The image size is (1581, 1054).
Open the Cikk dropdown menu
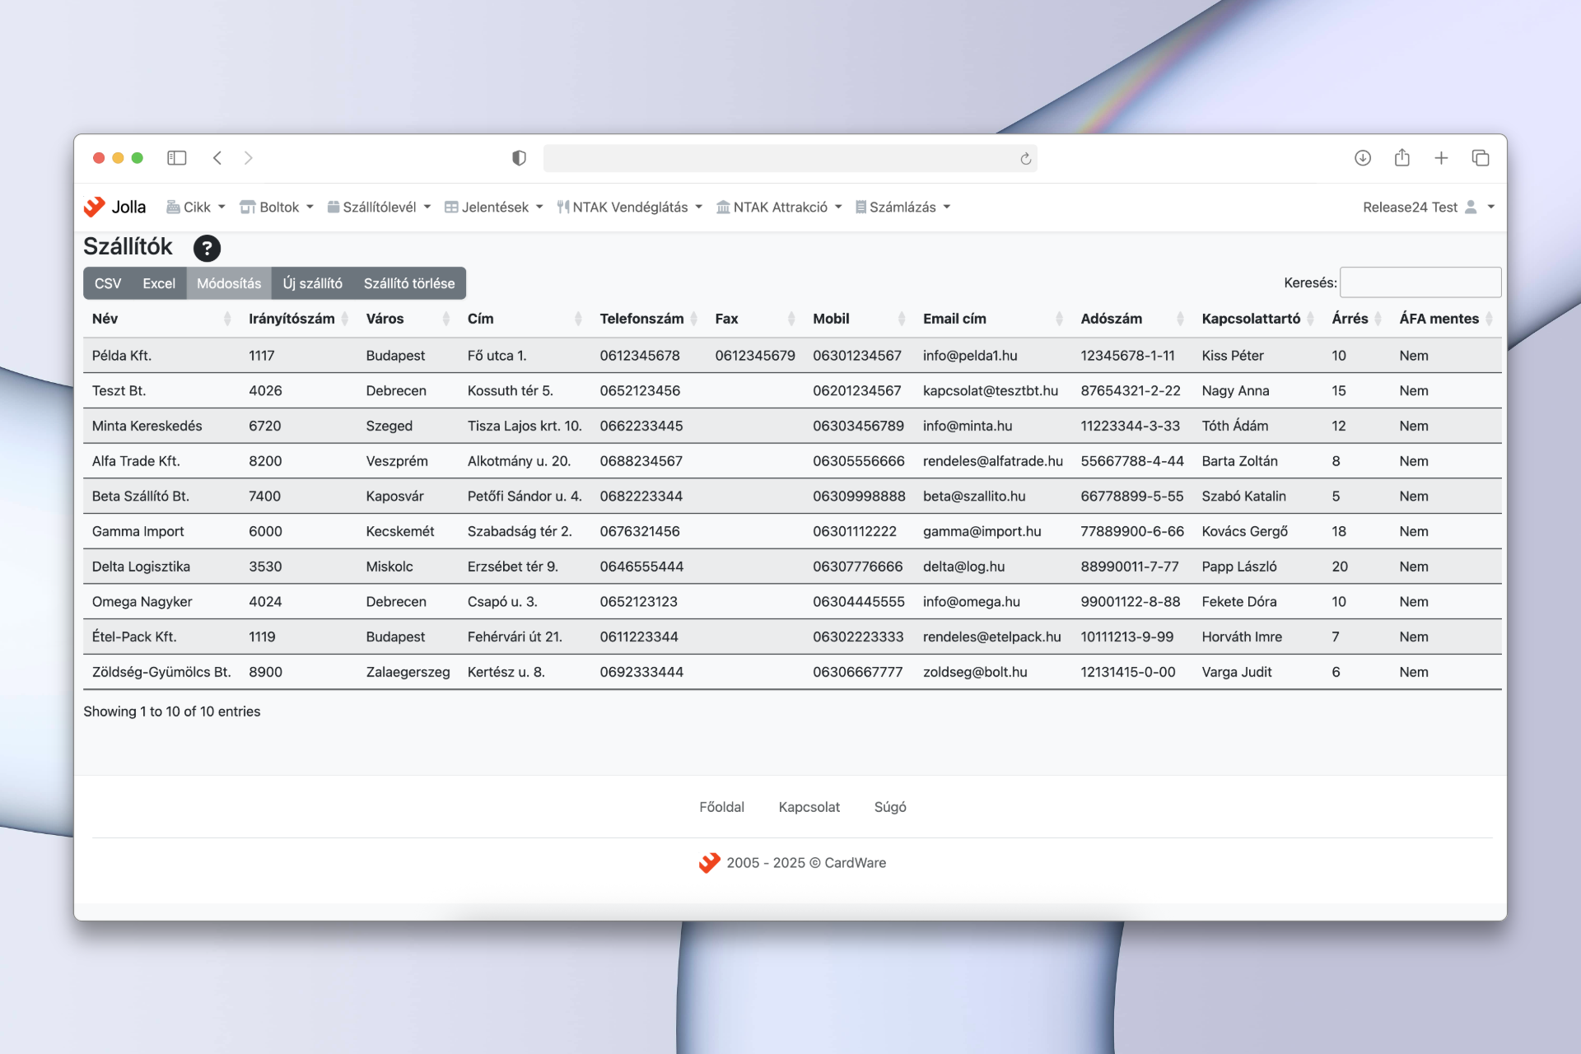[196, 208]
